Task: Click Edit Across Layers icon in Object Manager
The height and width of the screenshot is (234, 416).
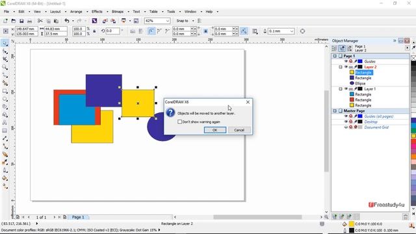Action: pyautogui.click(x=342, y=48)
